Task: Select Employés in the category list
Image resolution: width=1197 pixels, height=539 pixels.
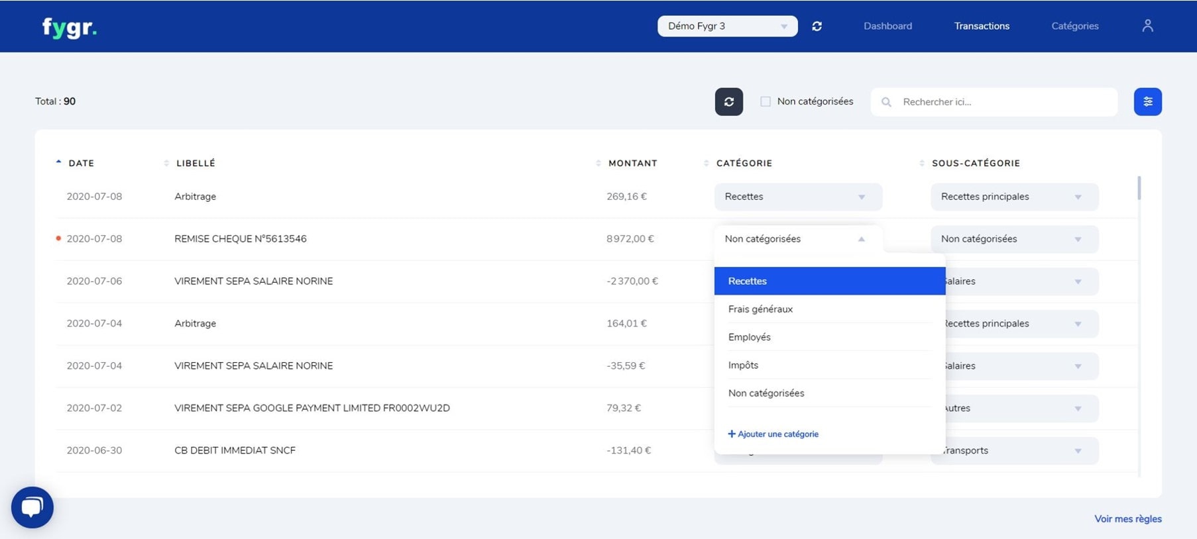Action: (830, 337)
